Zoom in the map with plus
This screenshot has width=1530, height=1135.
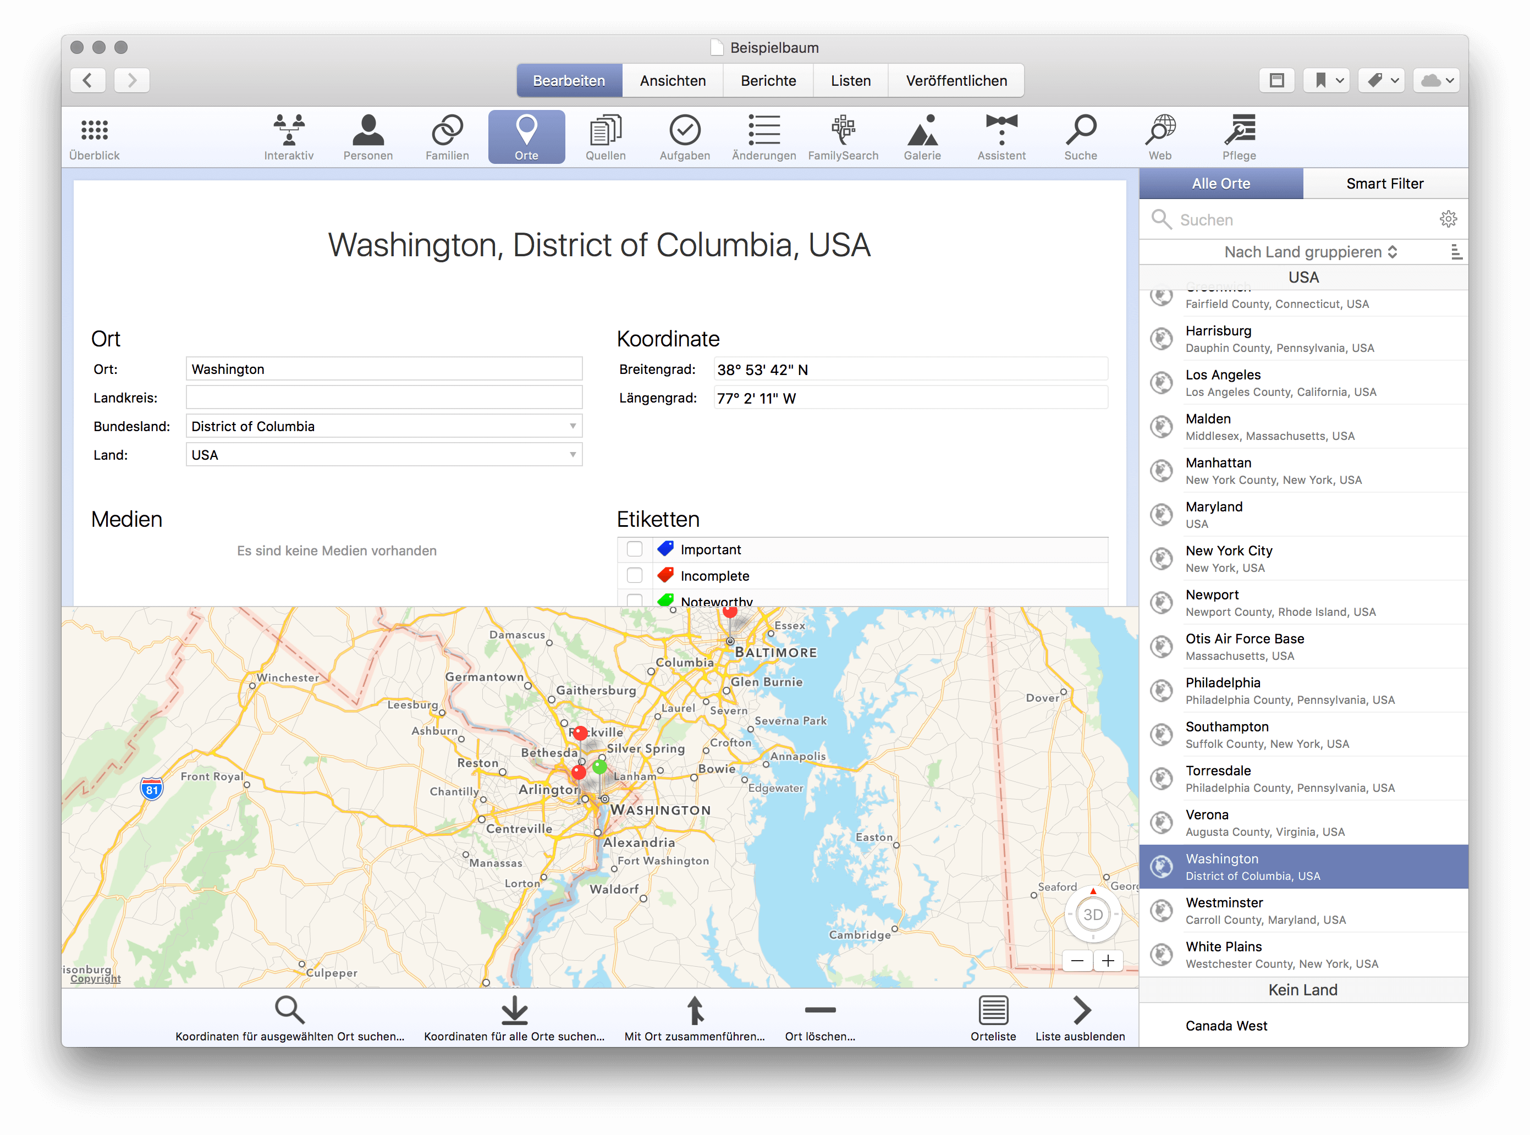click(1108, 961)
